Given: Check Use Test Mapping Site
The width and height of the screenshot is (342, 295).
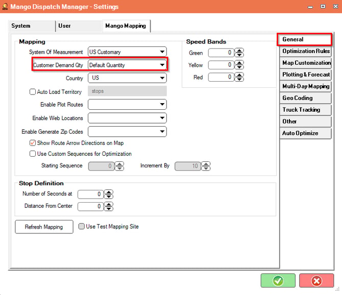Looking at the screenshot, I should (x=81, y=226).
